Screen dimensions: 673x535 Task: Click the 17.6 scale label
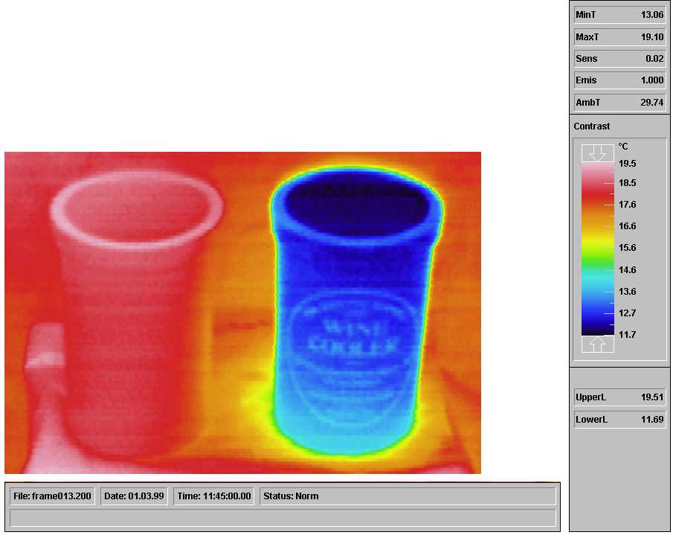pos(627,205)
